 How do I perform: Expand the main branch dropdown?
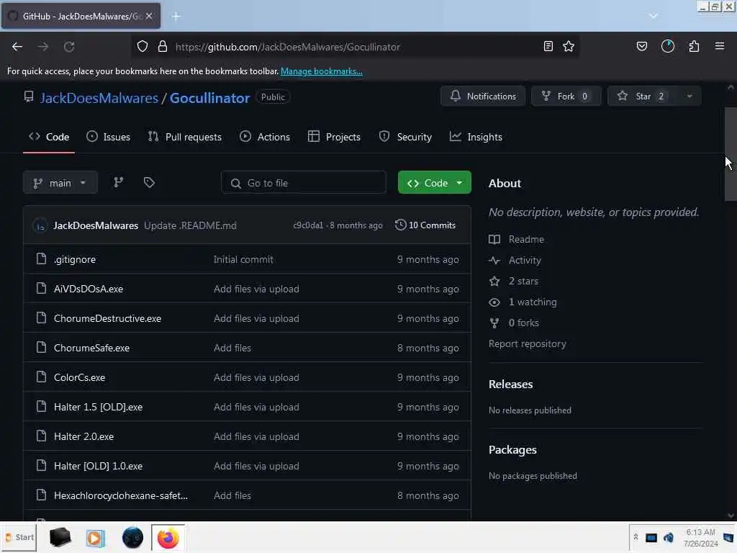(60, 182)
